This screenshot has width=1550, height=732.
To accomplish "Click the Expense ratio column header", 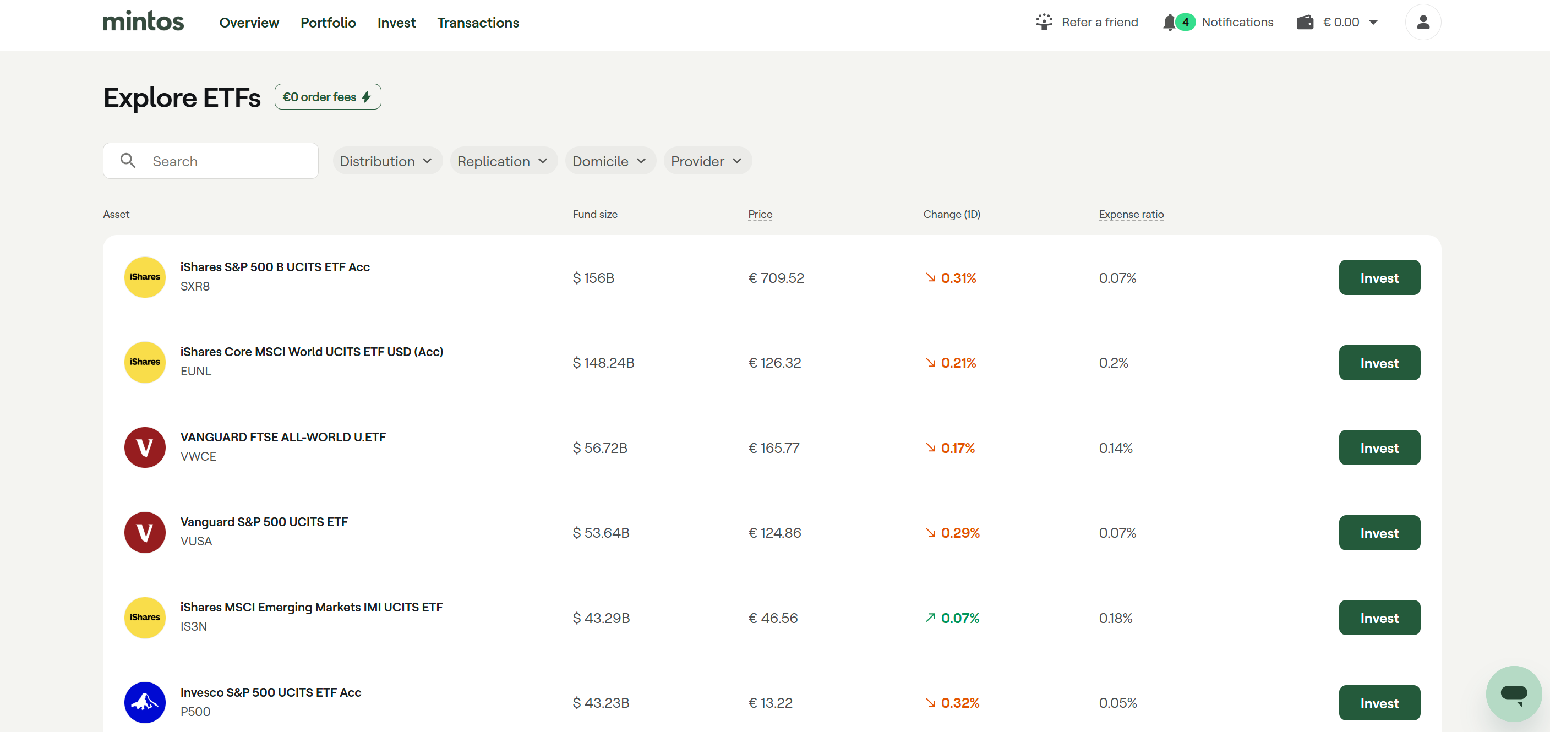I will [1131, 214].
